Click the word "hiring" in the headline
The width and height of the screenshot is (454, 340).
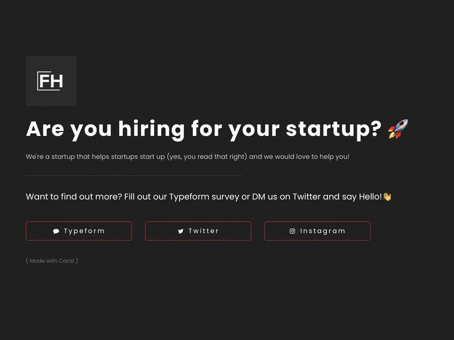pyautogui.click(x=151, y=129)
